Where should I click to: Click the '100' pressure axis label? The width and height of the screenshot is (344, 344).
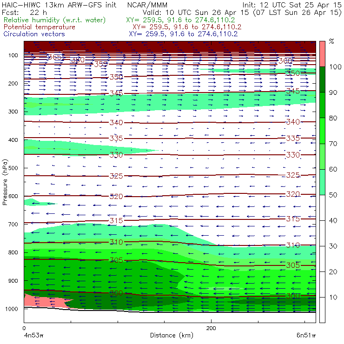click(13, 55)
